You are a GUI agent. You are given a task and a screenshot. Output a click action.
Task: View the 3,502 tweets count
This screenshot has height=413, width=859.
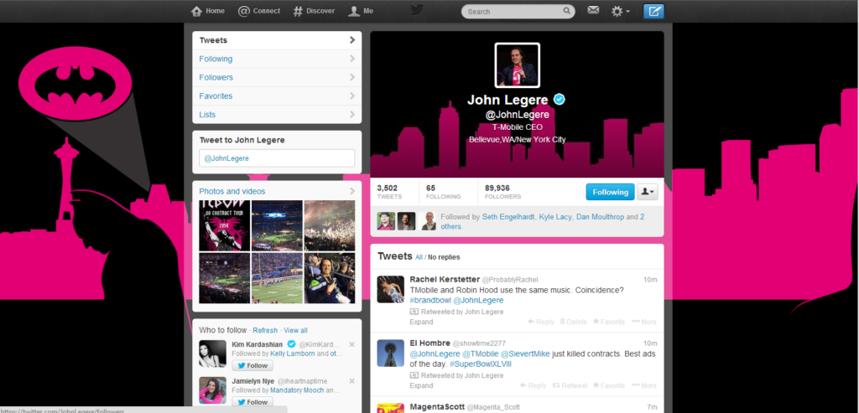389,192
